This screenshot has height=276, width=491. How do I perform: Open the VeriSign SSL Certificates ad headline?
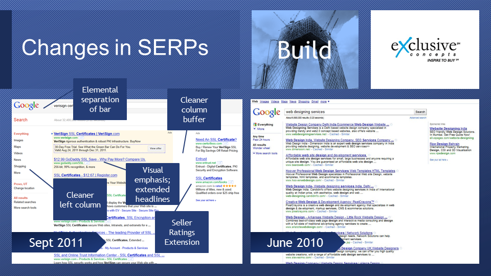coord(87,133)
